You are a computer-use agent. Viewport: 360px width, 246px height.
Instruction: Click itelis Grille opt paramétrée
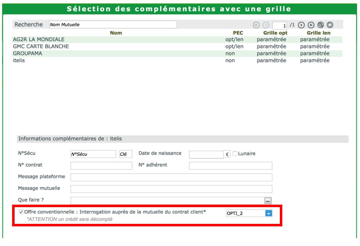(271, 61)
